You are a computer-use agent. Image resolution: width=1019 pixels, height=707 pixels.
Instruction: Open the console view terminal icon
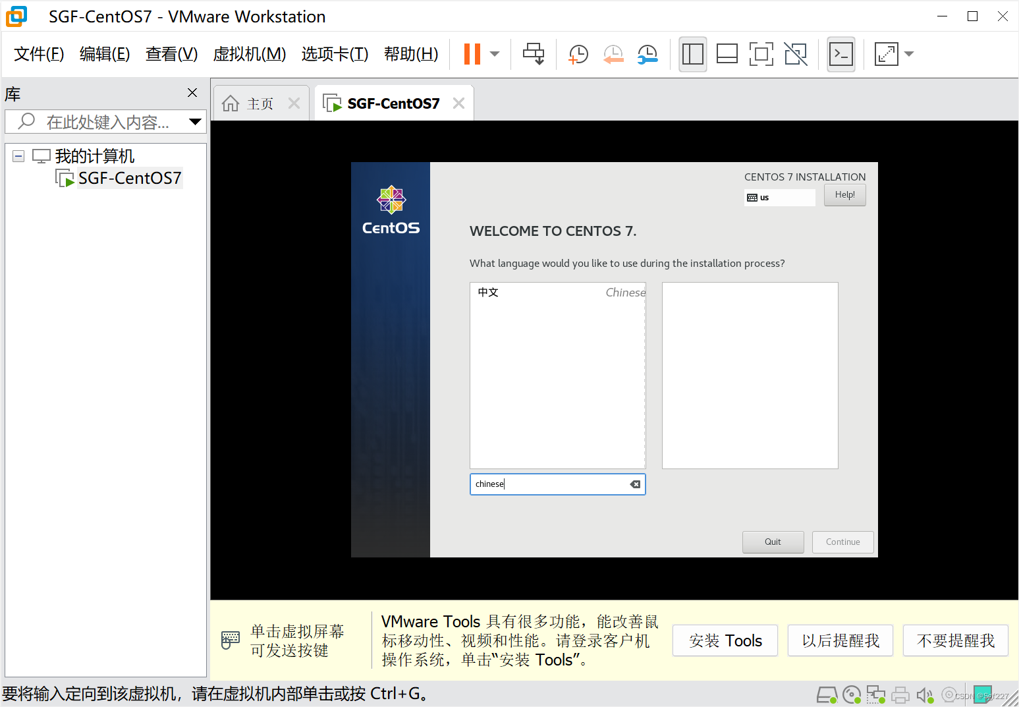pos(841,54)
